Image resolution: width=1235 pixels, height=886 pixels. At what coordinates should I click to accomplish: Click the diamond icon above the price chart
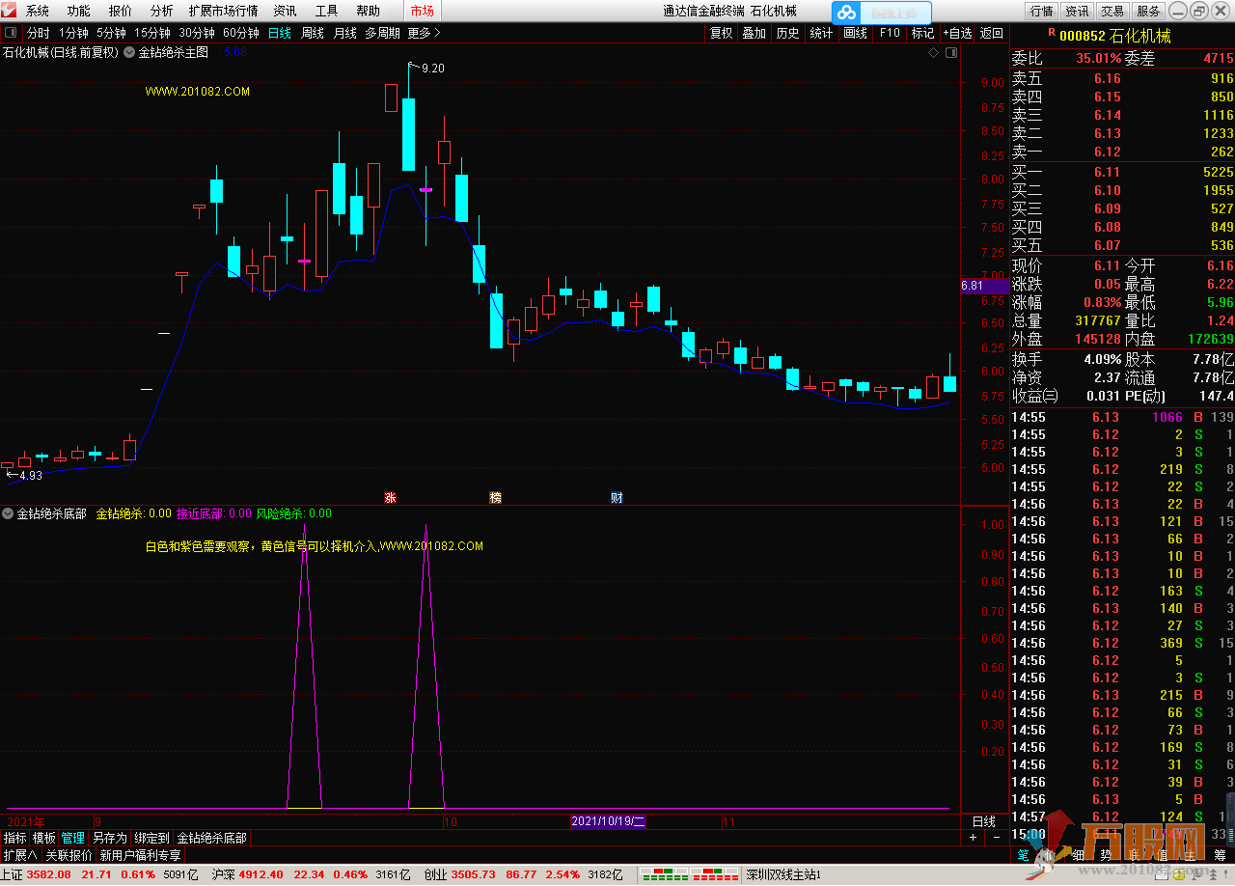click(933, 53)
